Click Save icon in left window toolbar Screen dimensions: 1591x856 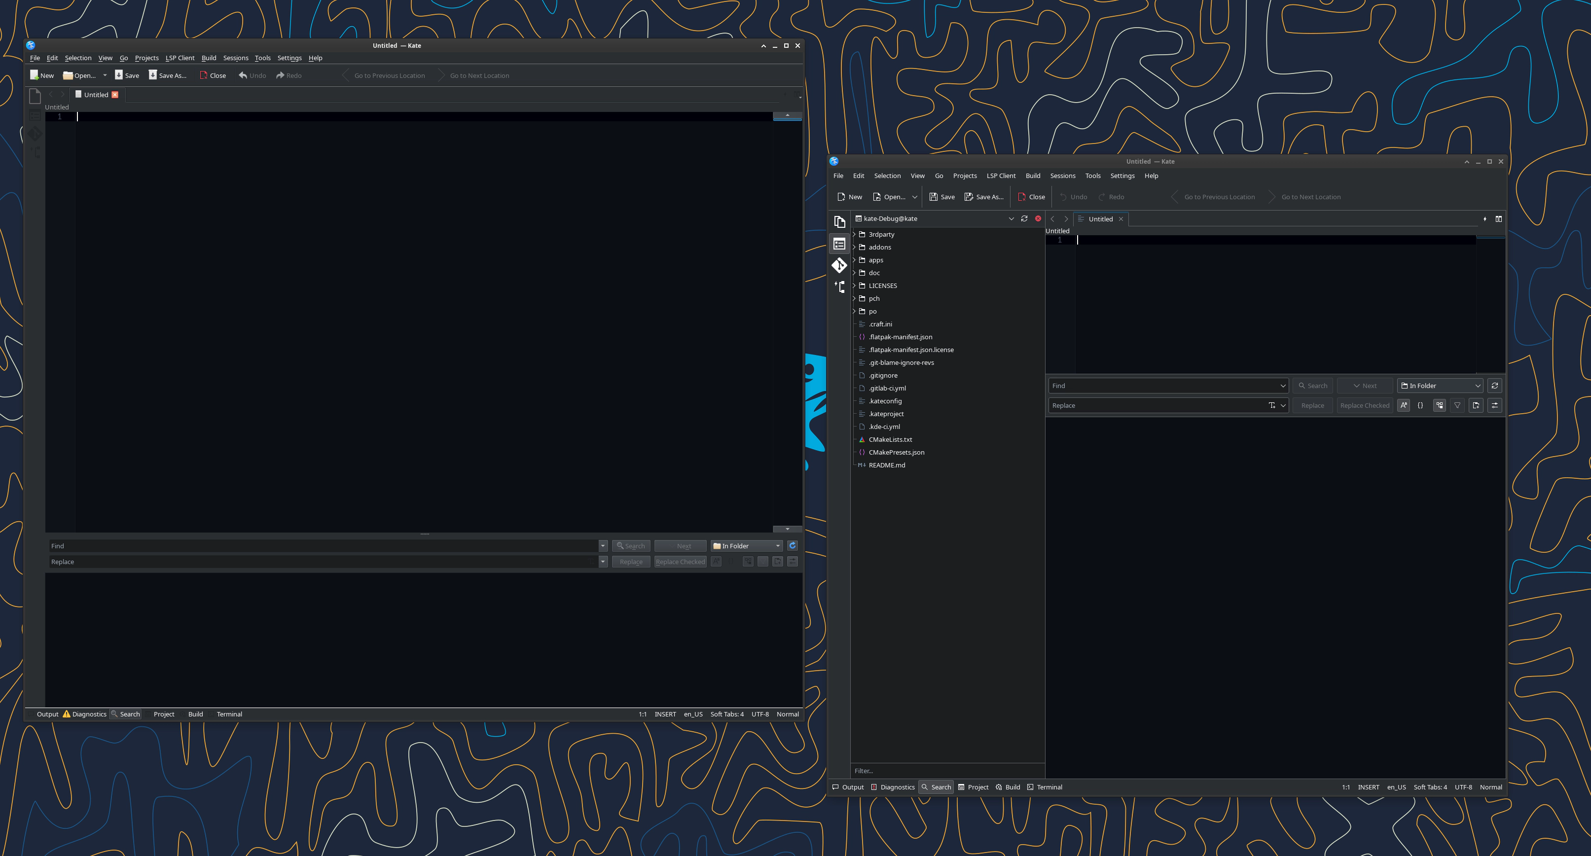[118, 75]
